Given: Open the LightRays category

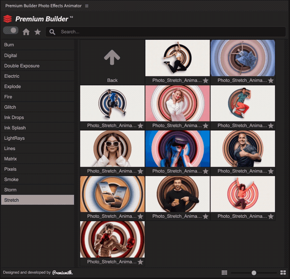Looking at the screenshot, I should pyautogui.click(x=37, y=138).
